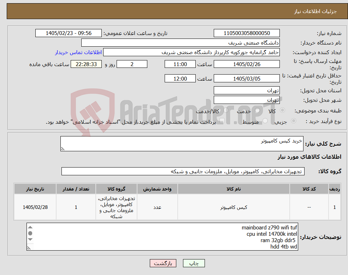Image resolution: width=348 pixels, height=275 pixels.
Task: Click the scrollbar thumb in buyer notes
Action: [30, 233]
